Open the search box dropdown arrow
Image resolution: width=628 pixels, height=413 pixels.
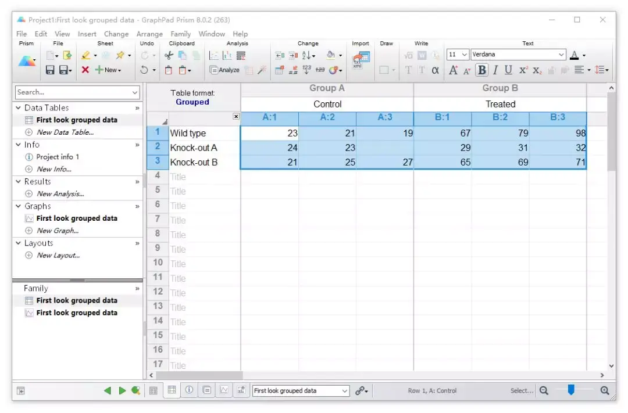[x=135, y=92]
